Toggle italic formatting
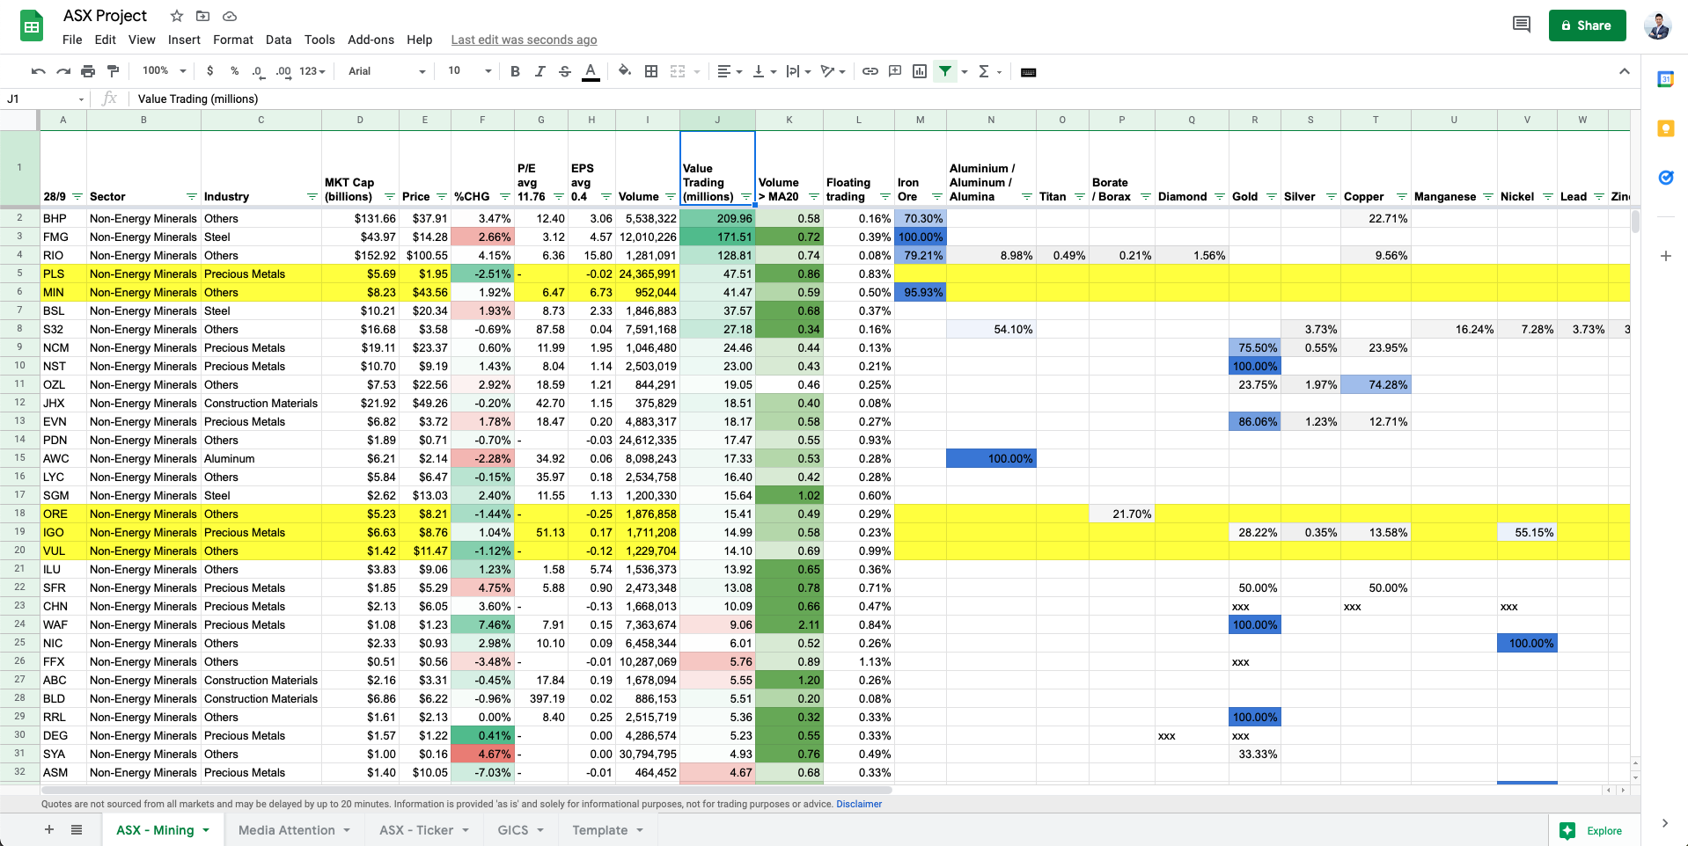The height and width of the screenshot is (846, 1688). pyautogui.click(x=539, y=71)
